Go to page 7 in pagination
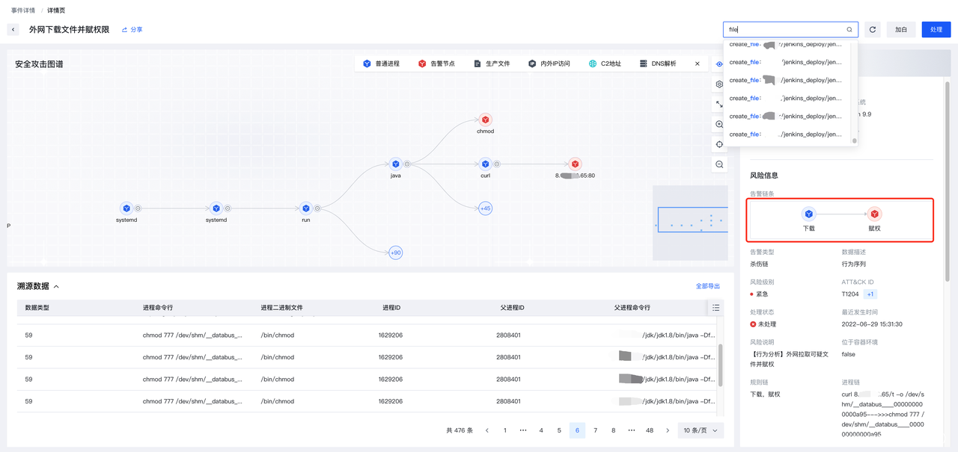958x452 pixels. (x=595, y=430)
